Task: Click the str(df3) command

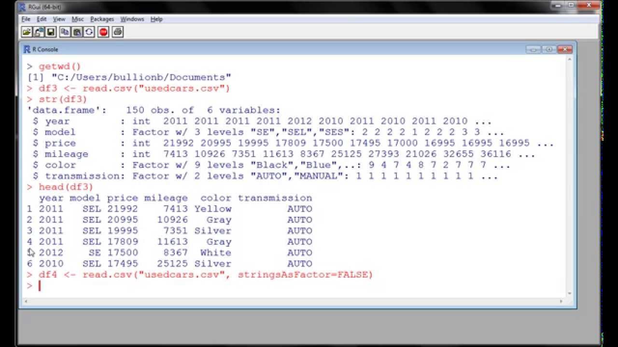Action: pos(57,99)
